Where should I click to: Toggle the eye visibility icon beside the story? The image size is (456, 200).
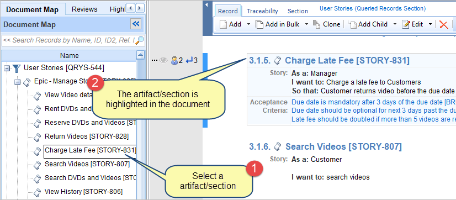tap(164, 60)
